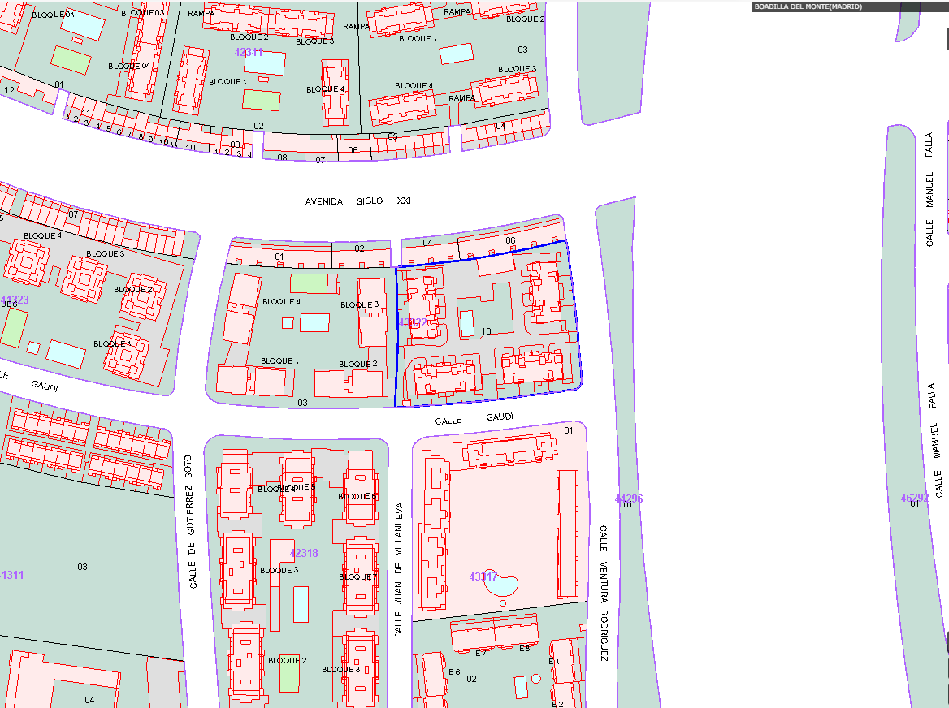The image size is (949, 708).
Task: Open the collapsed panel handle on right edge
Action: click(945, 39)
